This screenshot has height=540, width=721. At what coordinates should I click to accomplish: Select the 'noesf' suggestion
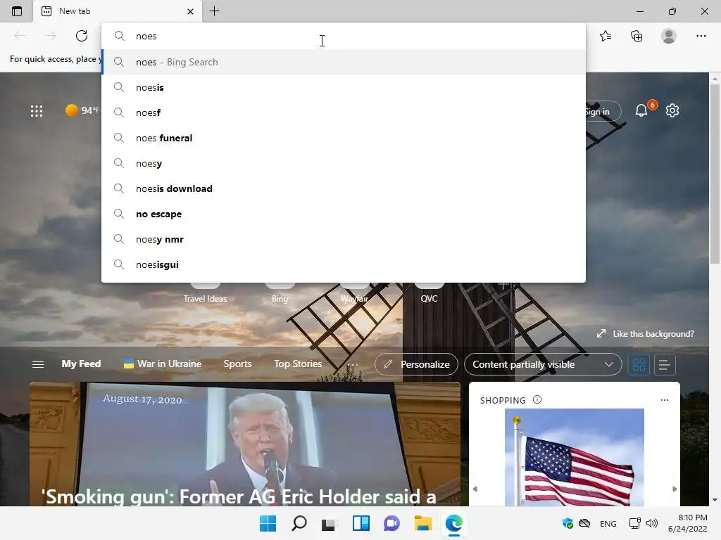344,112
